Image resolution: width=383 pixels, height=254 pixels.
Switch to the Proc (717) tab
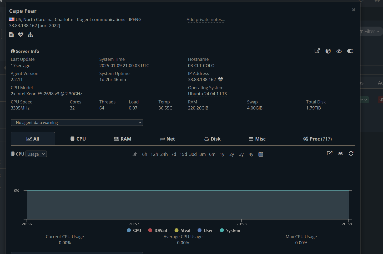pyautogui.click(x=317, y=139)
